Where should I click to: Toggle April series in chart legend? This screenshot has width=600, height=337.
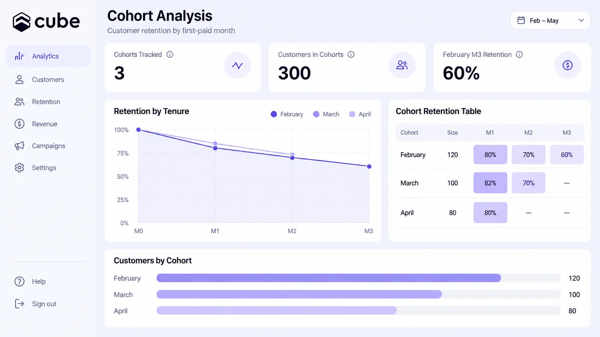[x=360, y=114]
